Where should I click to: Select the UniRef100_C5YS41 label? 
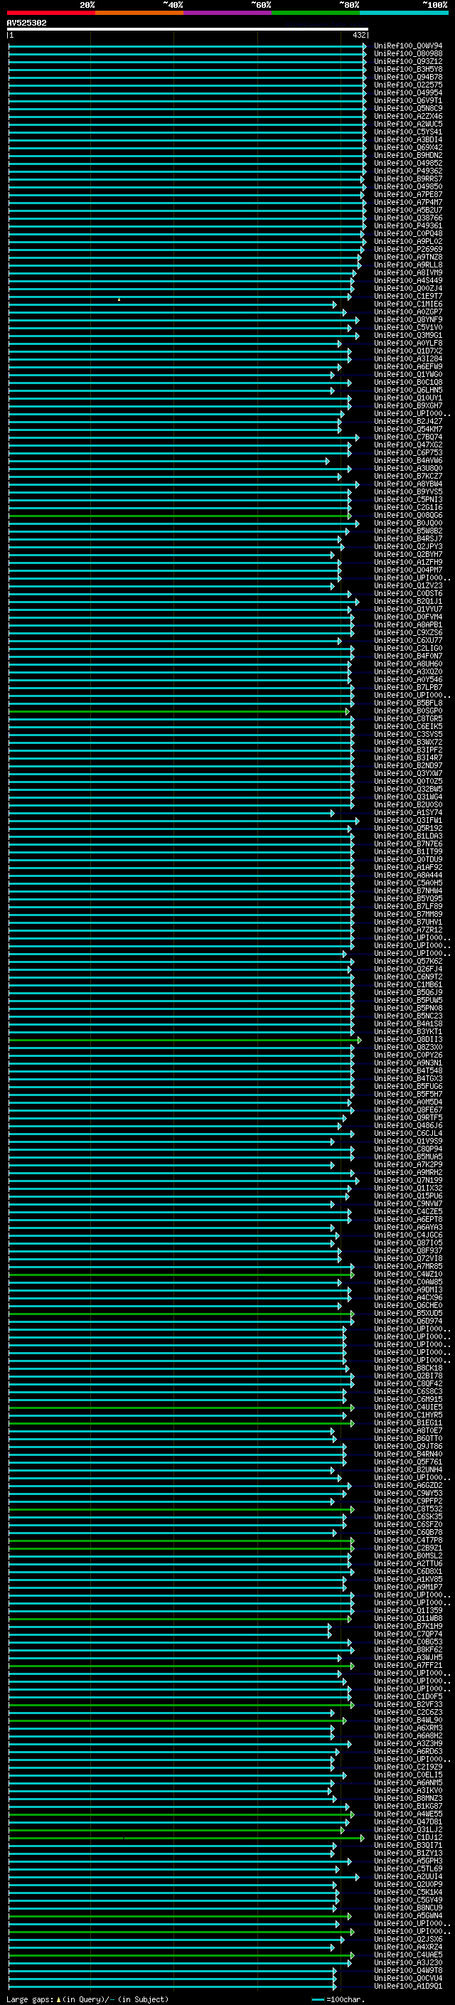[x=408, y=132]
